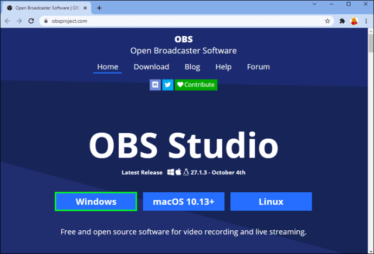The width and height of the screenshot is (374, 254).
Task: Bookmark this page with star icon
Action: pos(327,21)
